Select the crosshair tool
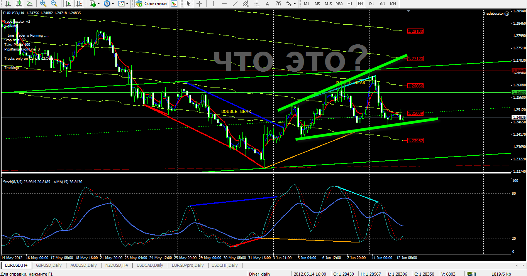 (x=199, y=3)
